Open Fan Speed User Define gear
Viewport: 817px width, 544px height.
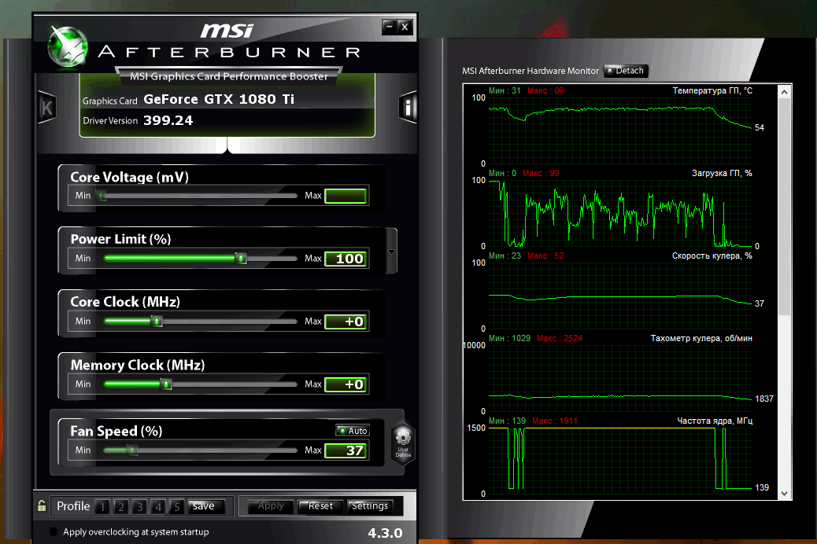pyautogui.click(x=403, y=442)
